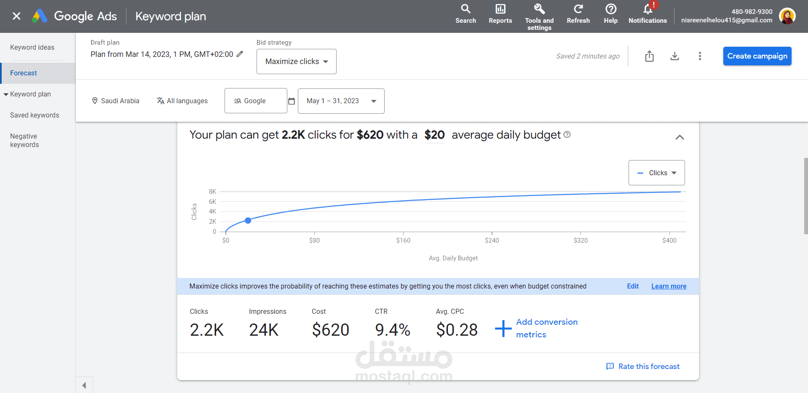Image resolution: width=808 pixels, height=393 pixels.
Task: Close the Keyword plan with the X icon
Action: point(16,16)
